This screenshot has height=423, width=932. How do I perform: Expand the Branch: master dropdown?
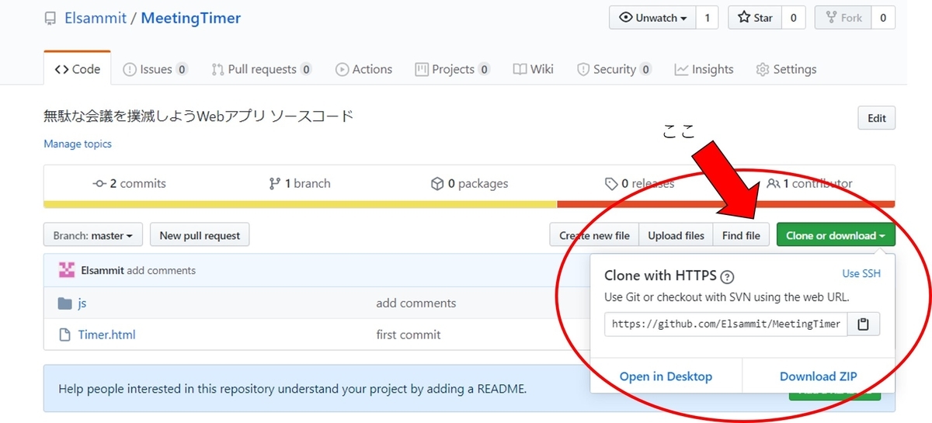93,235
